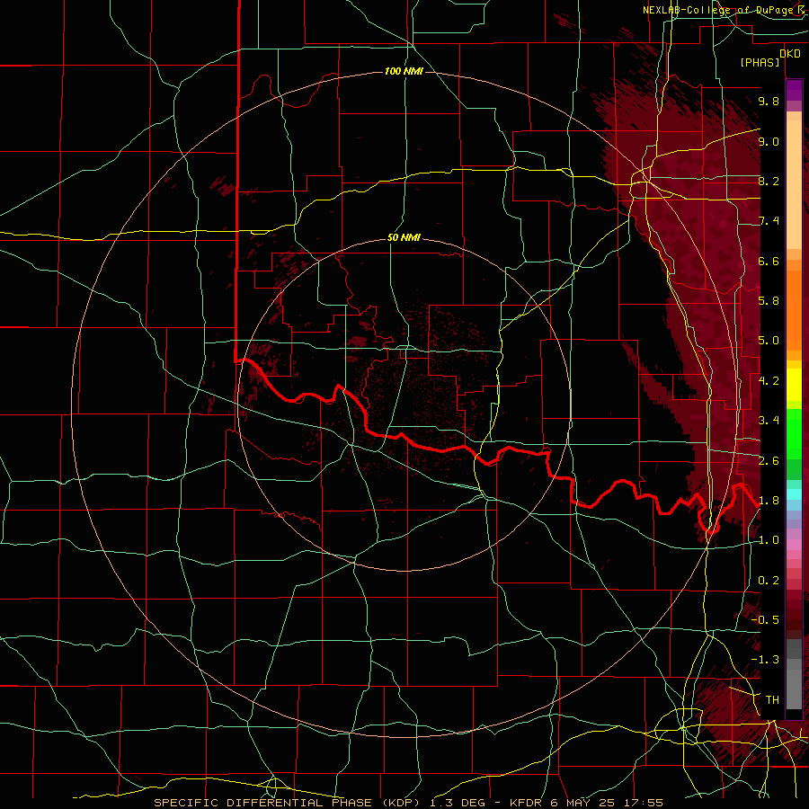Click the 2.6 value on the scale
This screenshot has width=809, height=809.
(769, 461)
